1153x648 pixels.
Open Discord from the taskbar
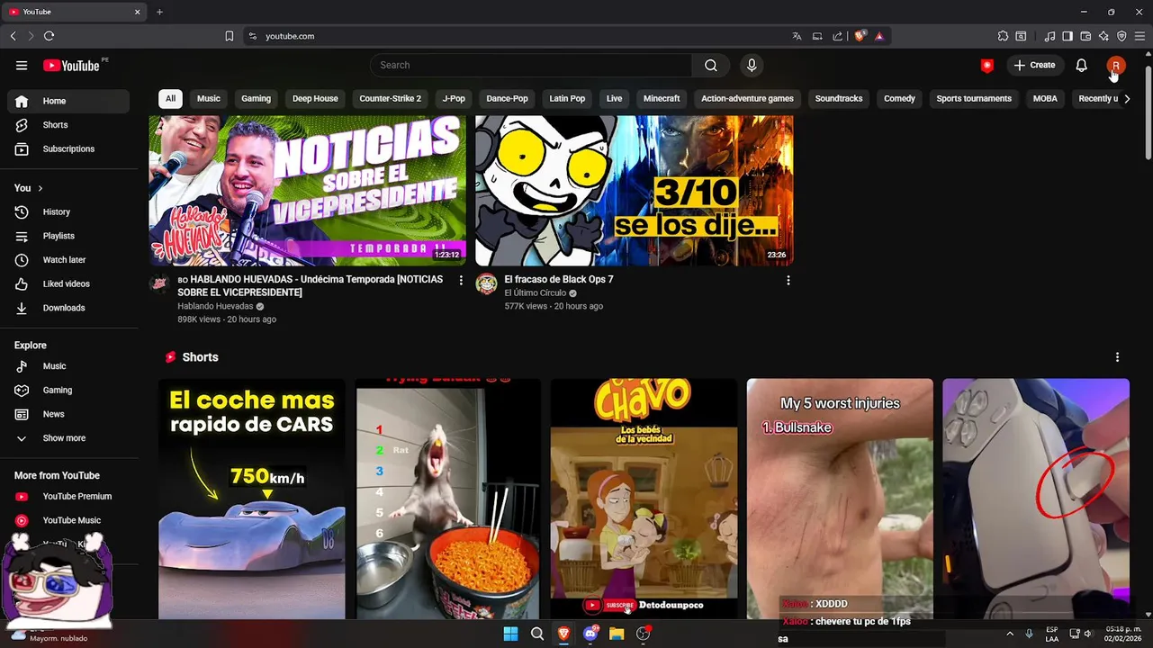coord(590,634)
